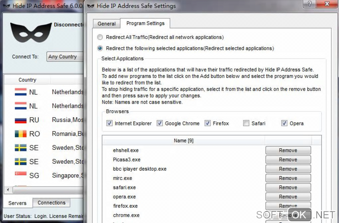The height and width of the screenshot is (223, 339).
Task: Click the Singapore SG flag icon
Action: pos(21,174)
